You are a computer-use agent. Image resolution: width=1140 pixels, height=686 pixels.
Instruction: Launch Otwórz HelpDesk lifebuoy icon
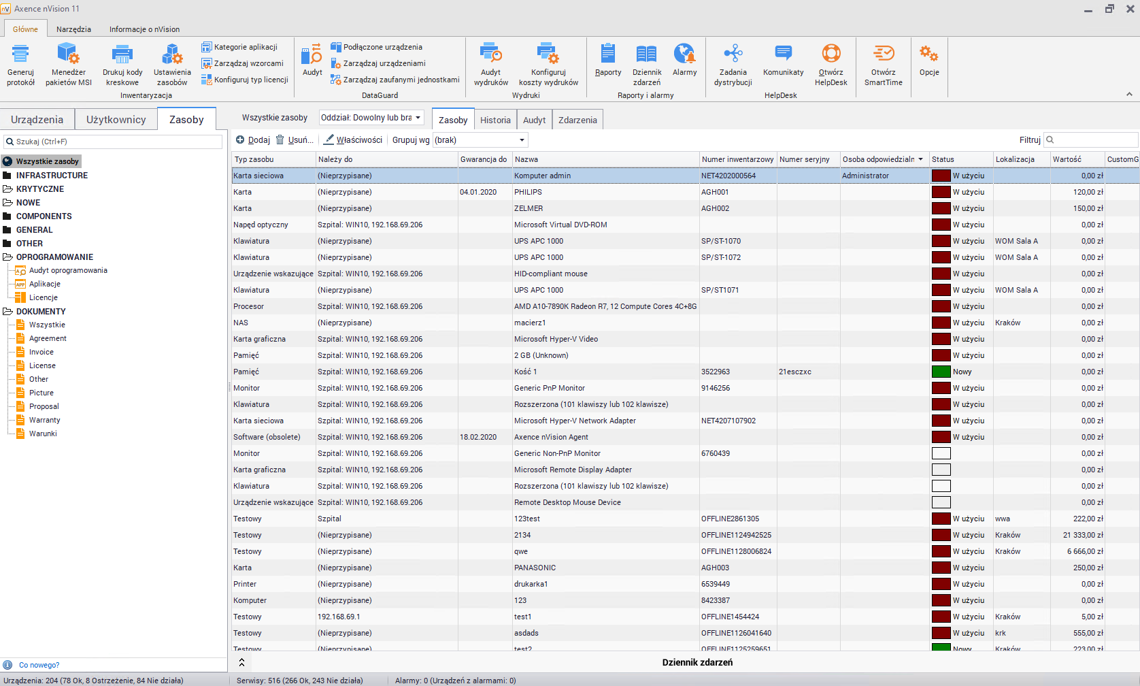(x=831, y=54)
